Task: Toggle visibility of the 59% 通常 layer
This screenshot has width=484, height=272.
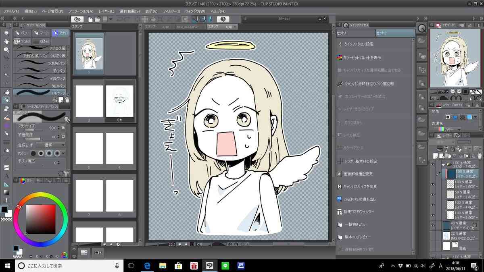Action: pos(432,194)
